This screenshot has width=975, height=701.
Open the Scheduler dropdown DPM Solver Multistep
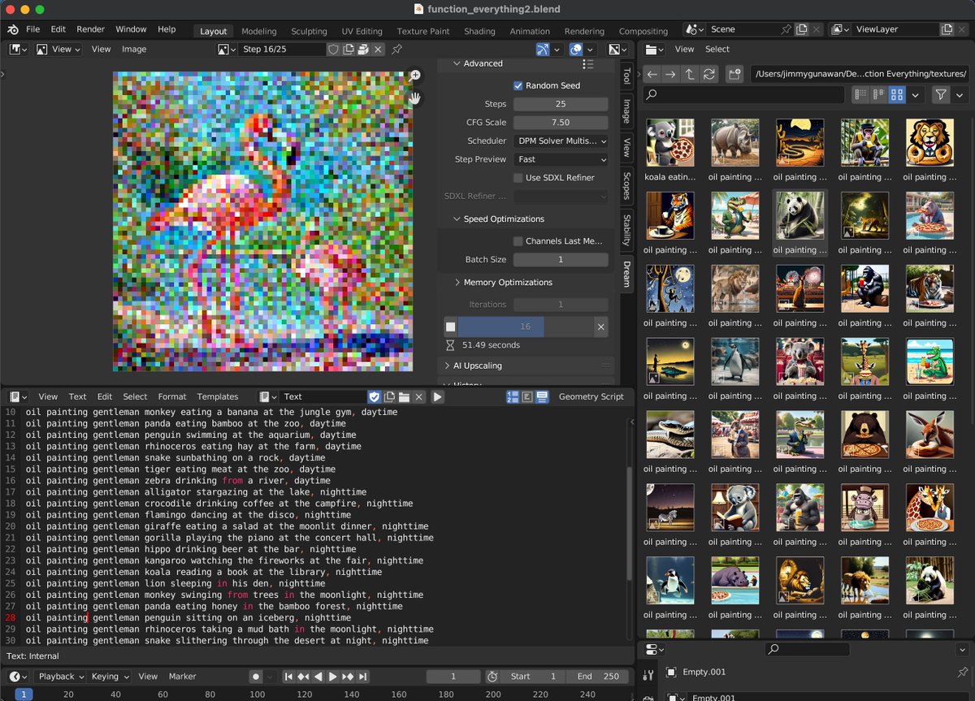pyautogui.click(x=561, y=141)
